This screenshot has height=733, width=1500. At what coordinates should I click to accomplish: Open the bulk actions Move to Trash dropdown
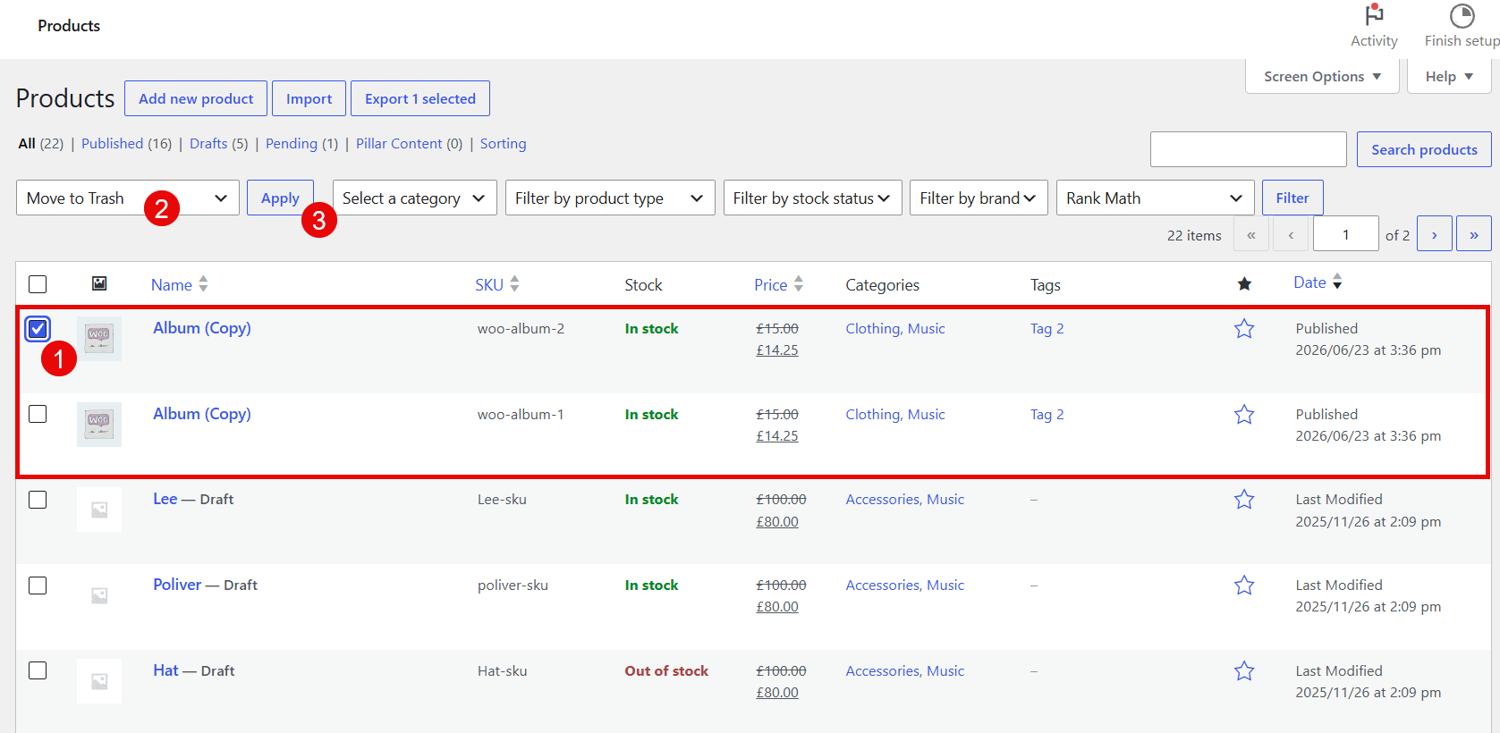pyautogui.click(x=128, y=198)
